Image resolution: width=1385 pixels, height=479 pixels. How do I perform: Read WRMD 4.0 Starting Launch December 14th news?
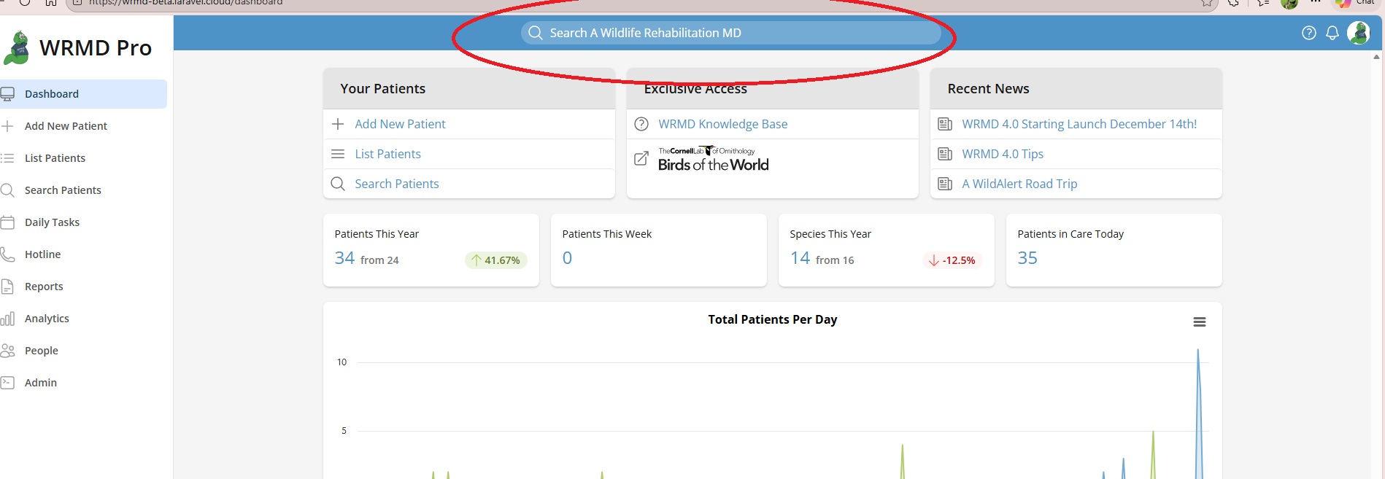click(x=1079, y=124)
